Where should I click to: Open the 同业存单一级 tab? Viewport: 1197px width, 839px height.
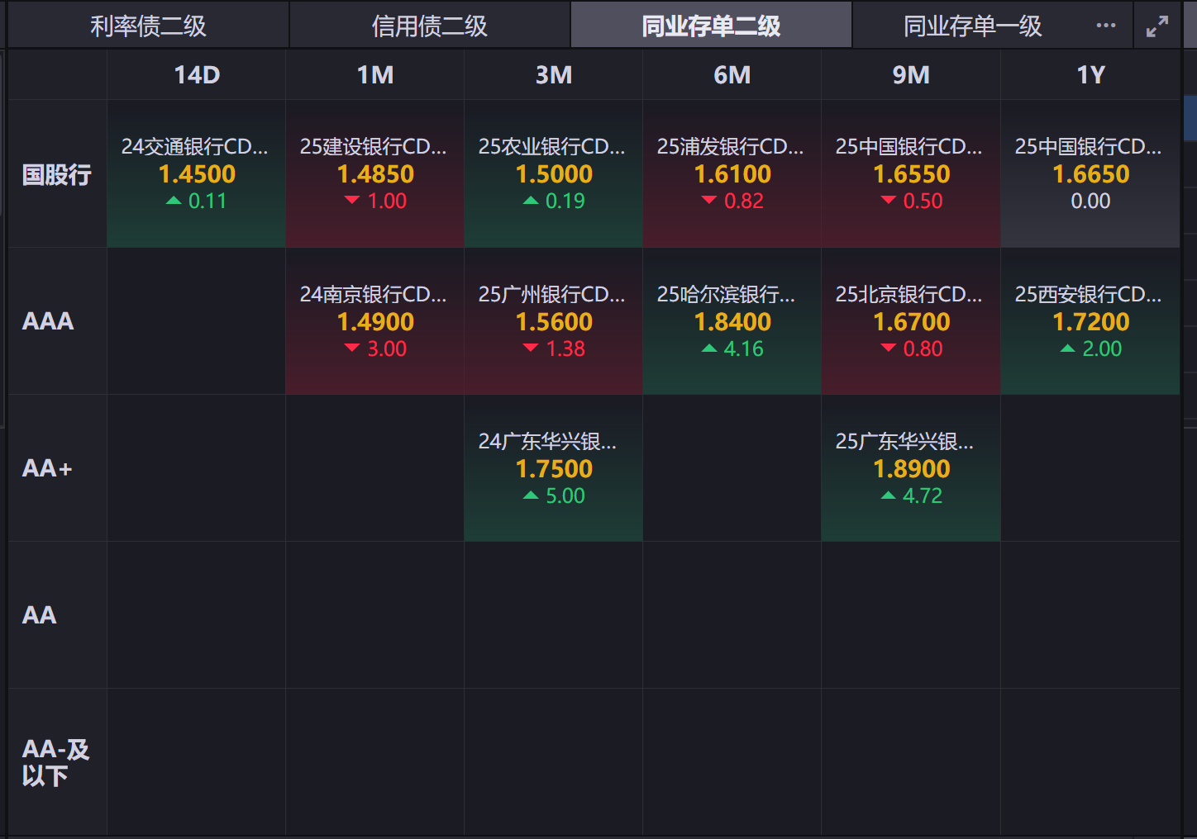click(972, 26)
